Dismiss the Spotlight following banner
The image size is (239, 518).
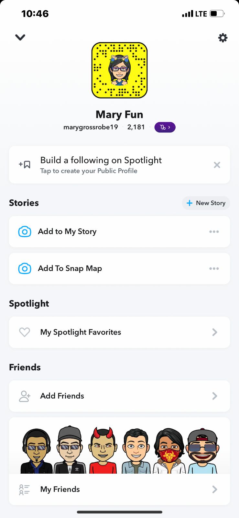(217, 165)
